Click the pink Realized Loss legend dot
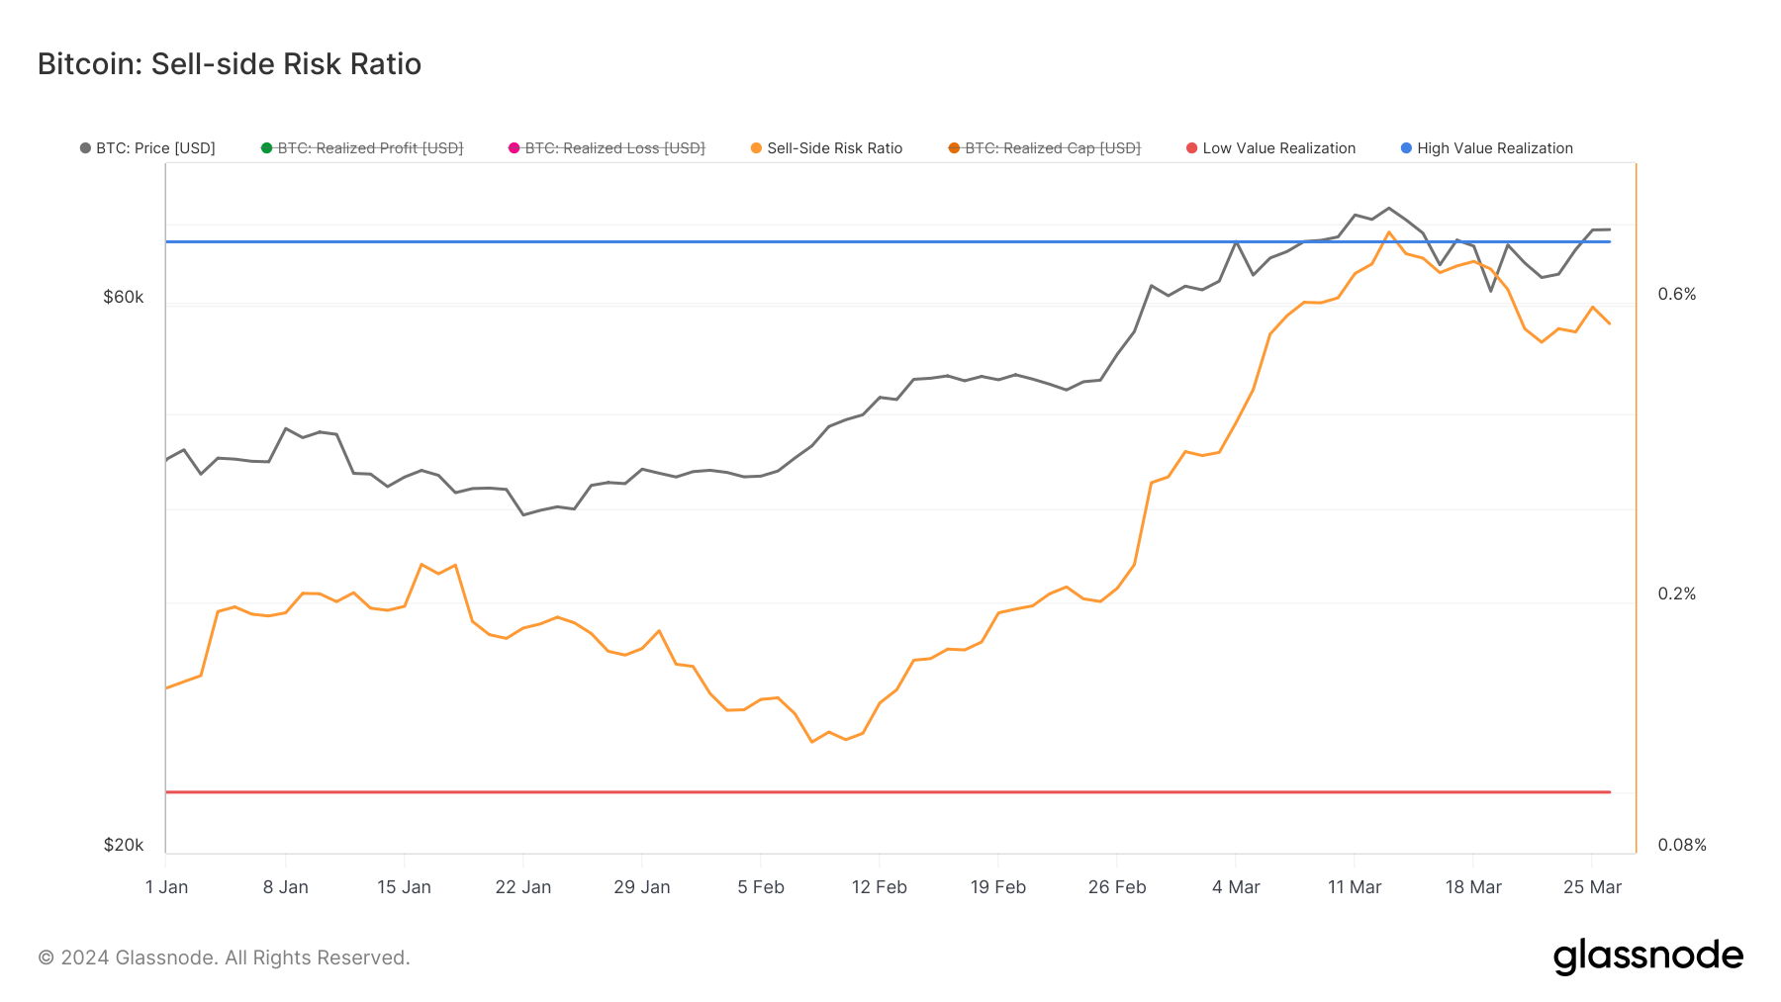This screenshot has height=1002, width=1781. pyautogui.click(x=514, y=147)
